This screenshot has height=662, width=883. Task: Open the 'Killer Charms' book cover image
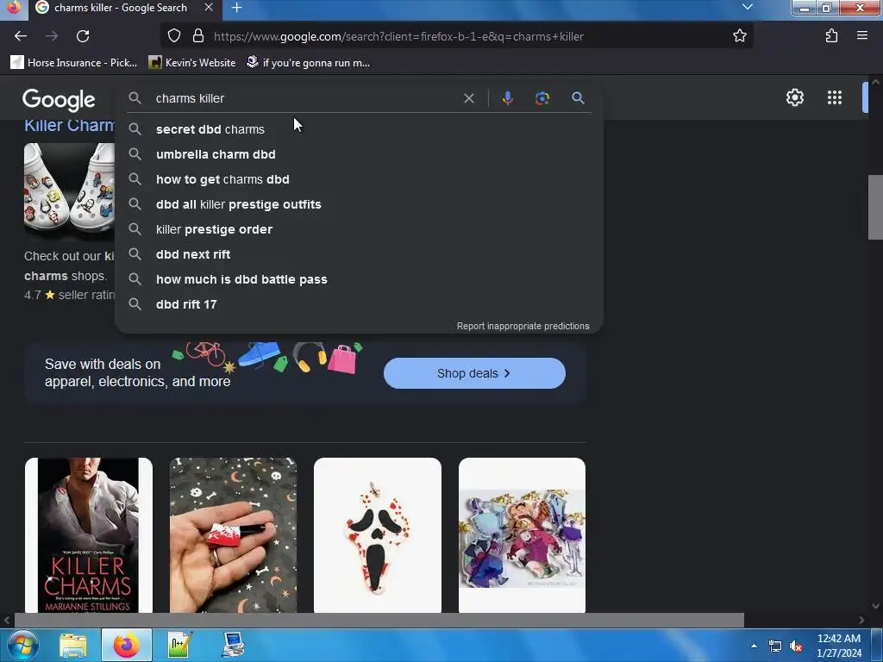[x=89, y=534]
